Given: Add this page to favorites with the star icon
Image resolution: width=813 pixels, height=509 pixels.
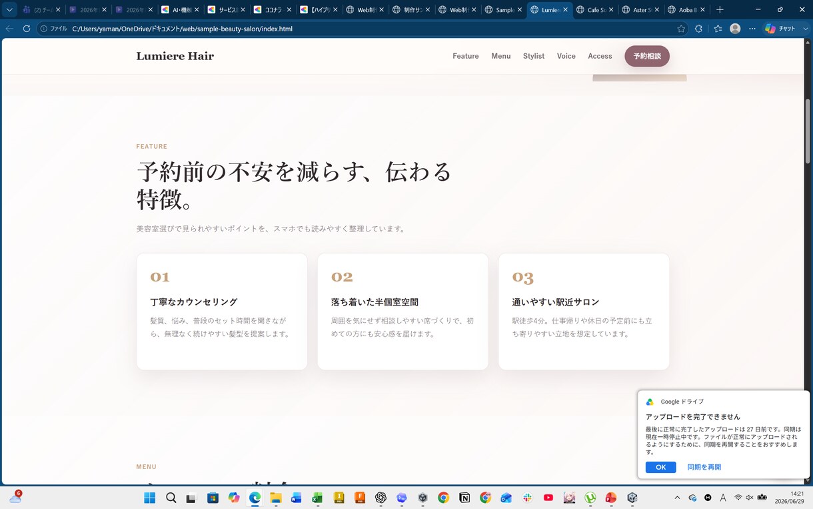Looking at the screenshot, I should tap(681, 29).
